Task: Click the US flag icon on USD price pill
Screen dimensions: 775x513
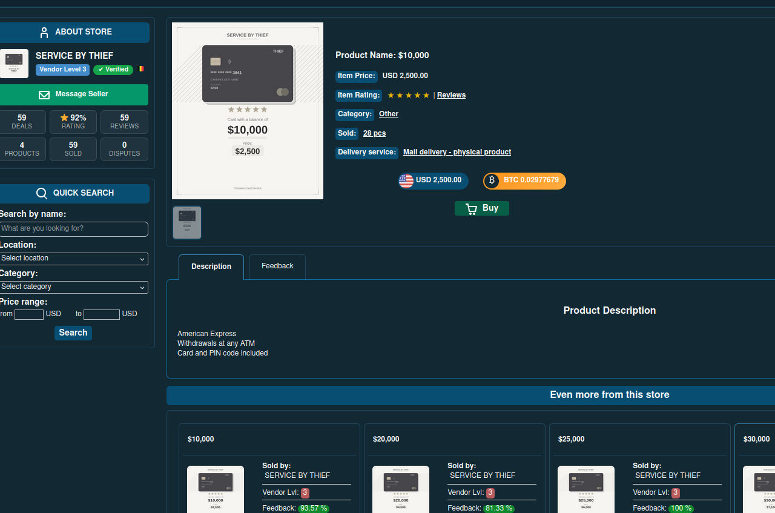Action: pyautogui.click(x=406, y=180)
